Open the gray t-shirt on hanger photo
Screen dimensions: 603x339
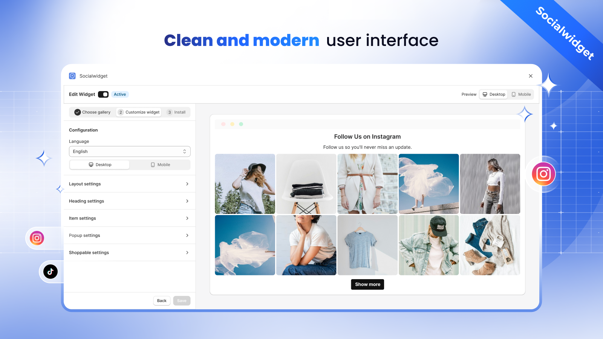click(367, 245)
